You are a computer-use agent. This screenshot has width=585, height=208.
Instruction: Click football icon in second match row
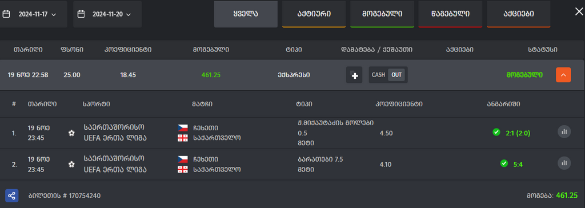71,165
